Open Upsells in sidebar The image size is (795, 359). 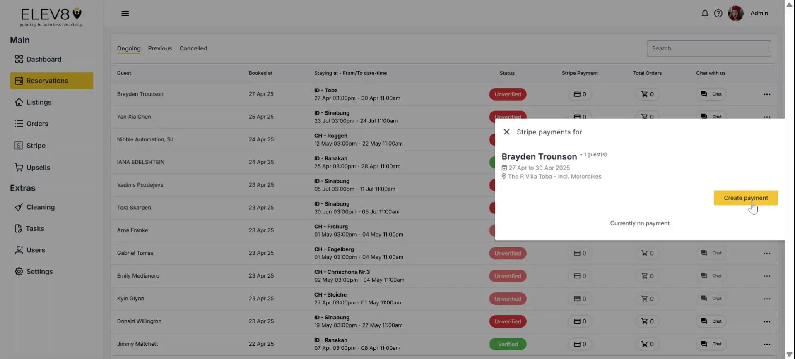51,168
